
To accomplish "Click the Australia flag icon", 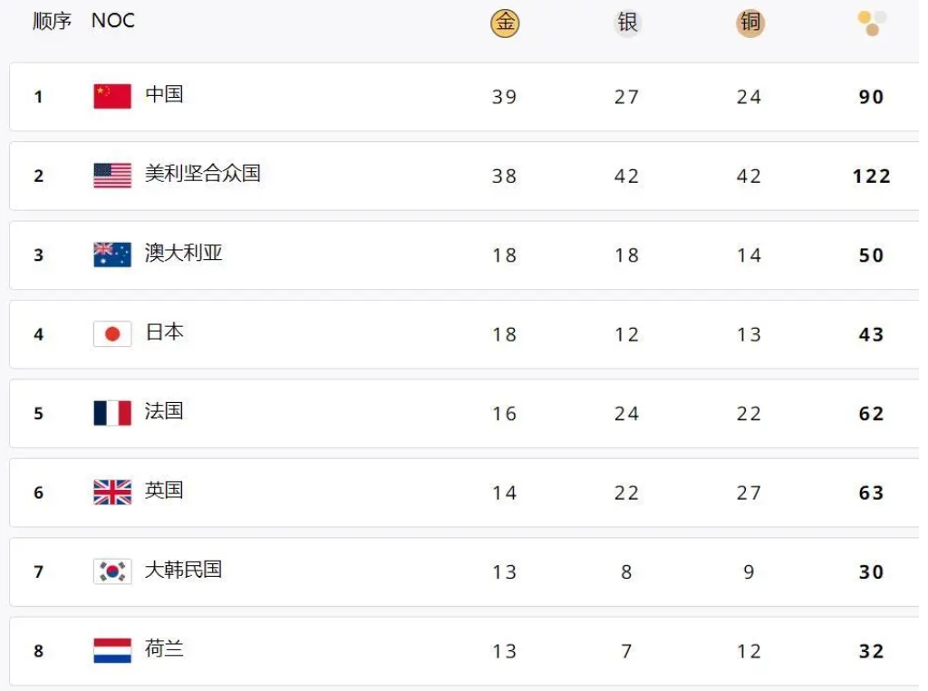I will click(x=112, y=255).
